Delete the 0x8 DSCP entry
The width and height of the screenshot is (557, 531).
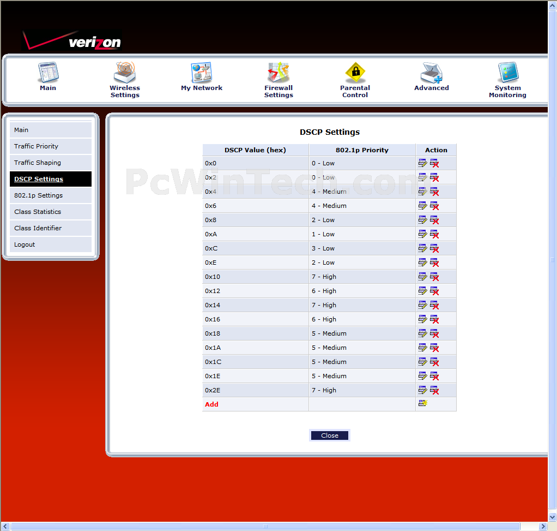[434, 220]
